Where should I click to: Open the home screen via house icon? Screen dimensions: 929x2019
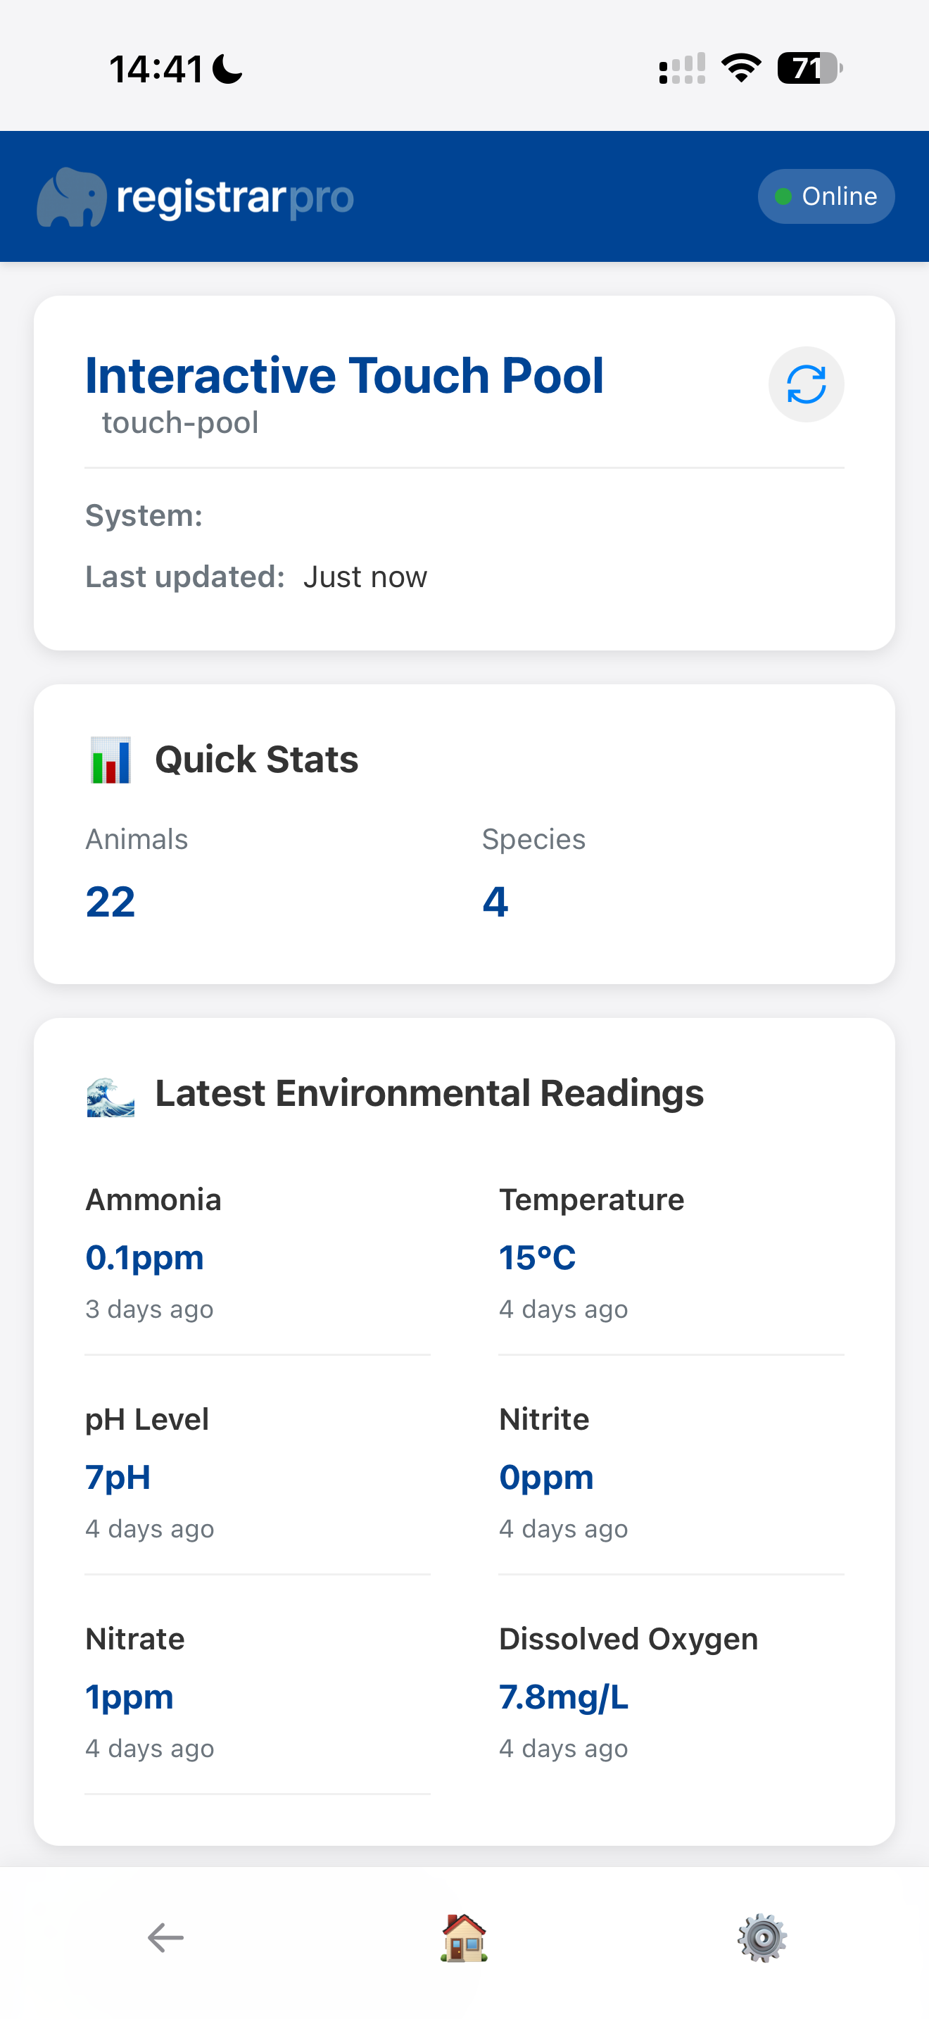[464, 1937]
